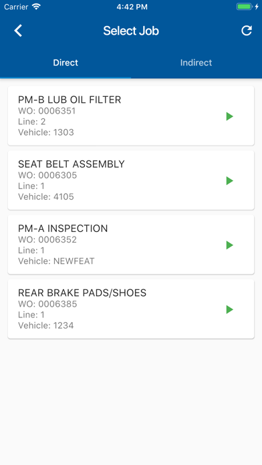Tap the back arrow icon
Image resolution: width=262 pixels, height=465 pixels.
click(x=18, y=31)
